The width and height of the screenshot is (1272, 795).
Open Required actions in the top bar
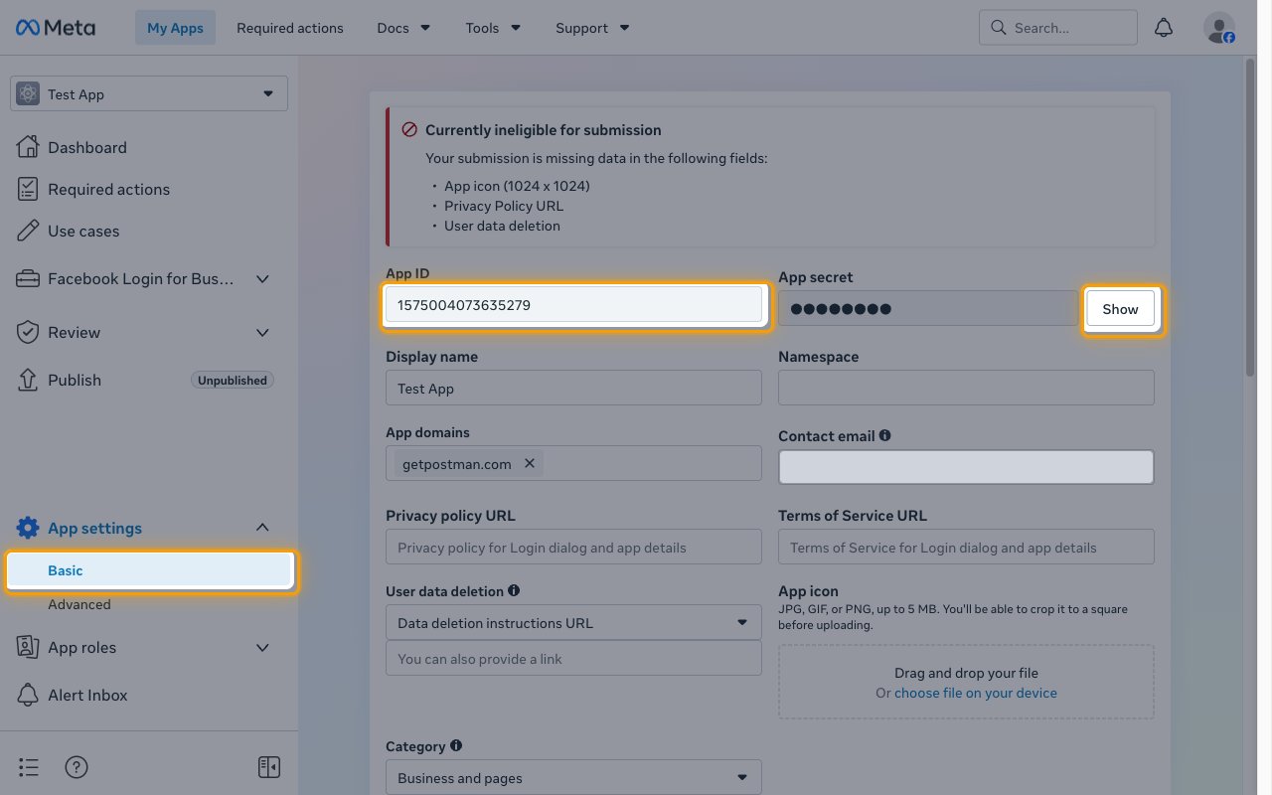[290, 28]
